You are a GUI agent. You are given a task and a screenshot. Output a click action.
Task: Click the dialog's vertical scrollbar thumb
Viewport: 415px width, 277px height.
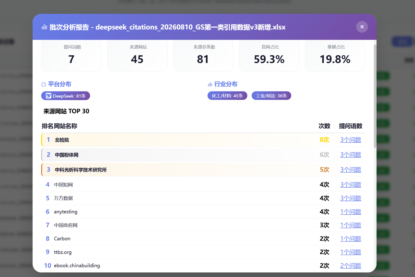(x=375, y=96)
